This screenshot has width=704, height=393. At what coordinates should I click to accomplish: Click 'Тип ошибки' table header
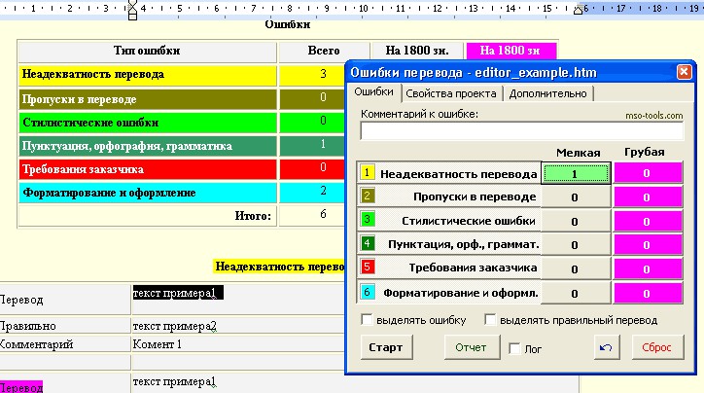(147, 51)
